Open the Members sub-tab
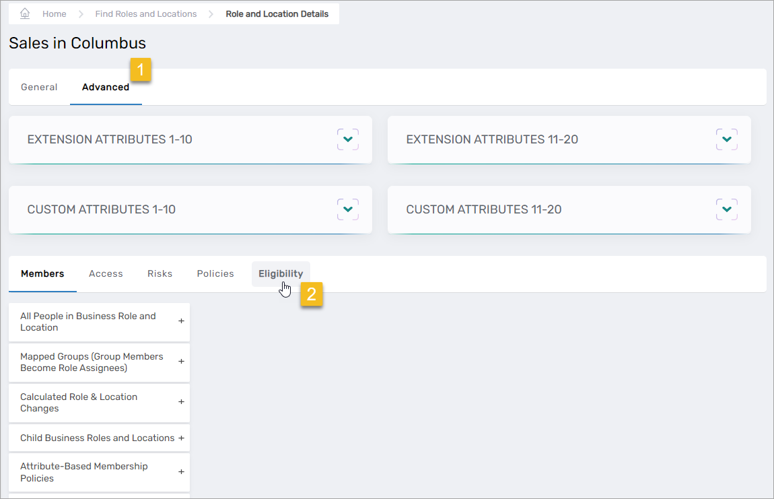774x499 pixels. [x=42, y=273]
